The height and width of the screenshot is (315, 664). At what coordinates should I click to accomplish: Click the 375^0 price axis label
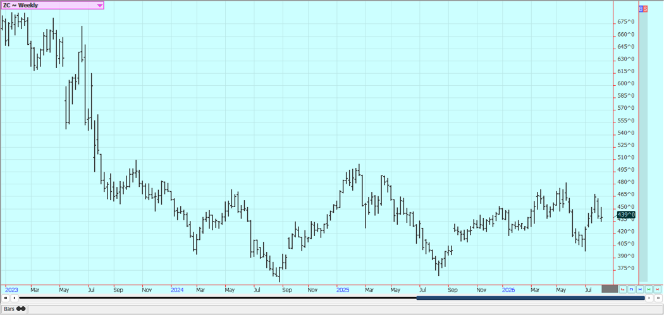[x=627, y=268]
